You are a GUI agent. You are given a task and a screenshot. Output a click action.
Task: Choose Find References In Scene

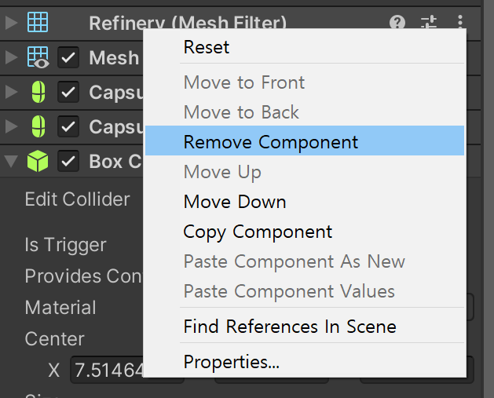(289, 326)
